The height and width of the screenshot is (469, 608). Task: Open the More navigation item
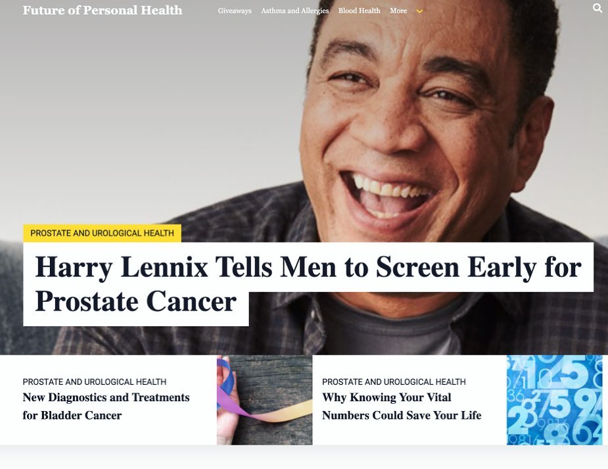point(398,11)
